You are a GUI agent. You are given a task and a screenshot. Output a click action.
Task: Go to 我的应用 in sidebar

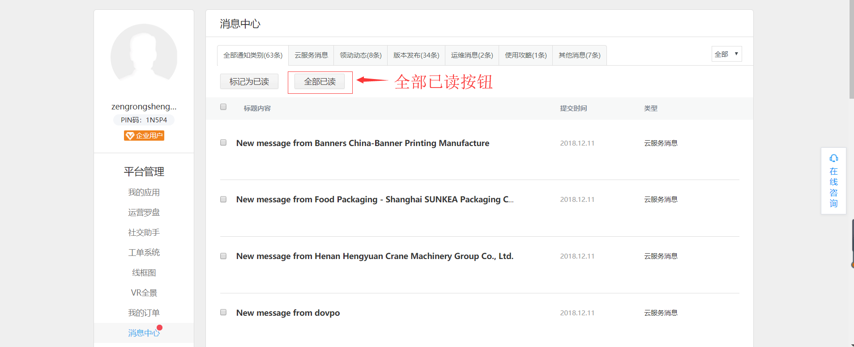pyautogui.click(x=144, y=192)
